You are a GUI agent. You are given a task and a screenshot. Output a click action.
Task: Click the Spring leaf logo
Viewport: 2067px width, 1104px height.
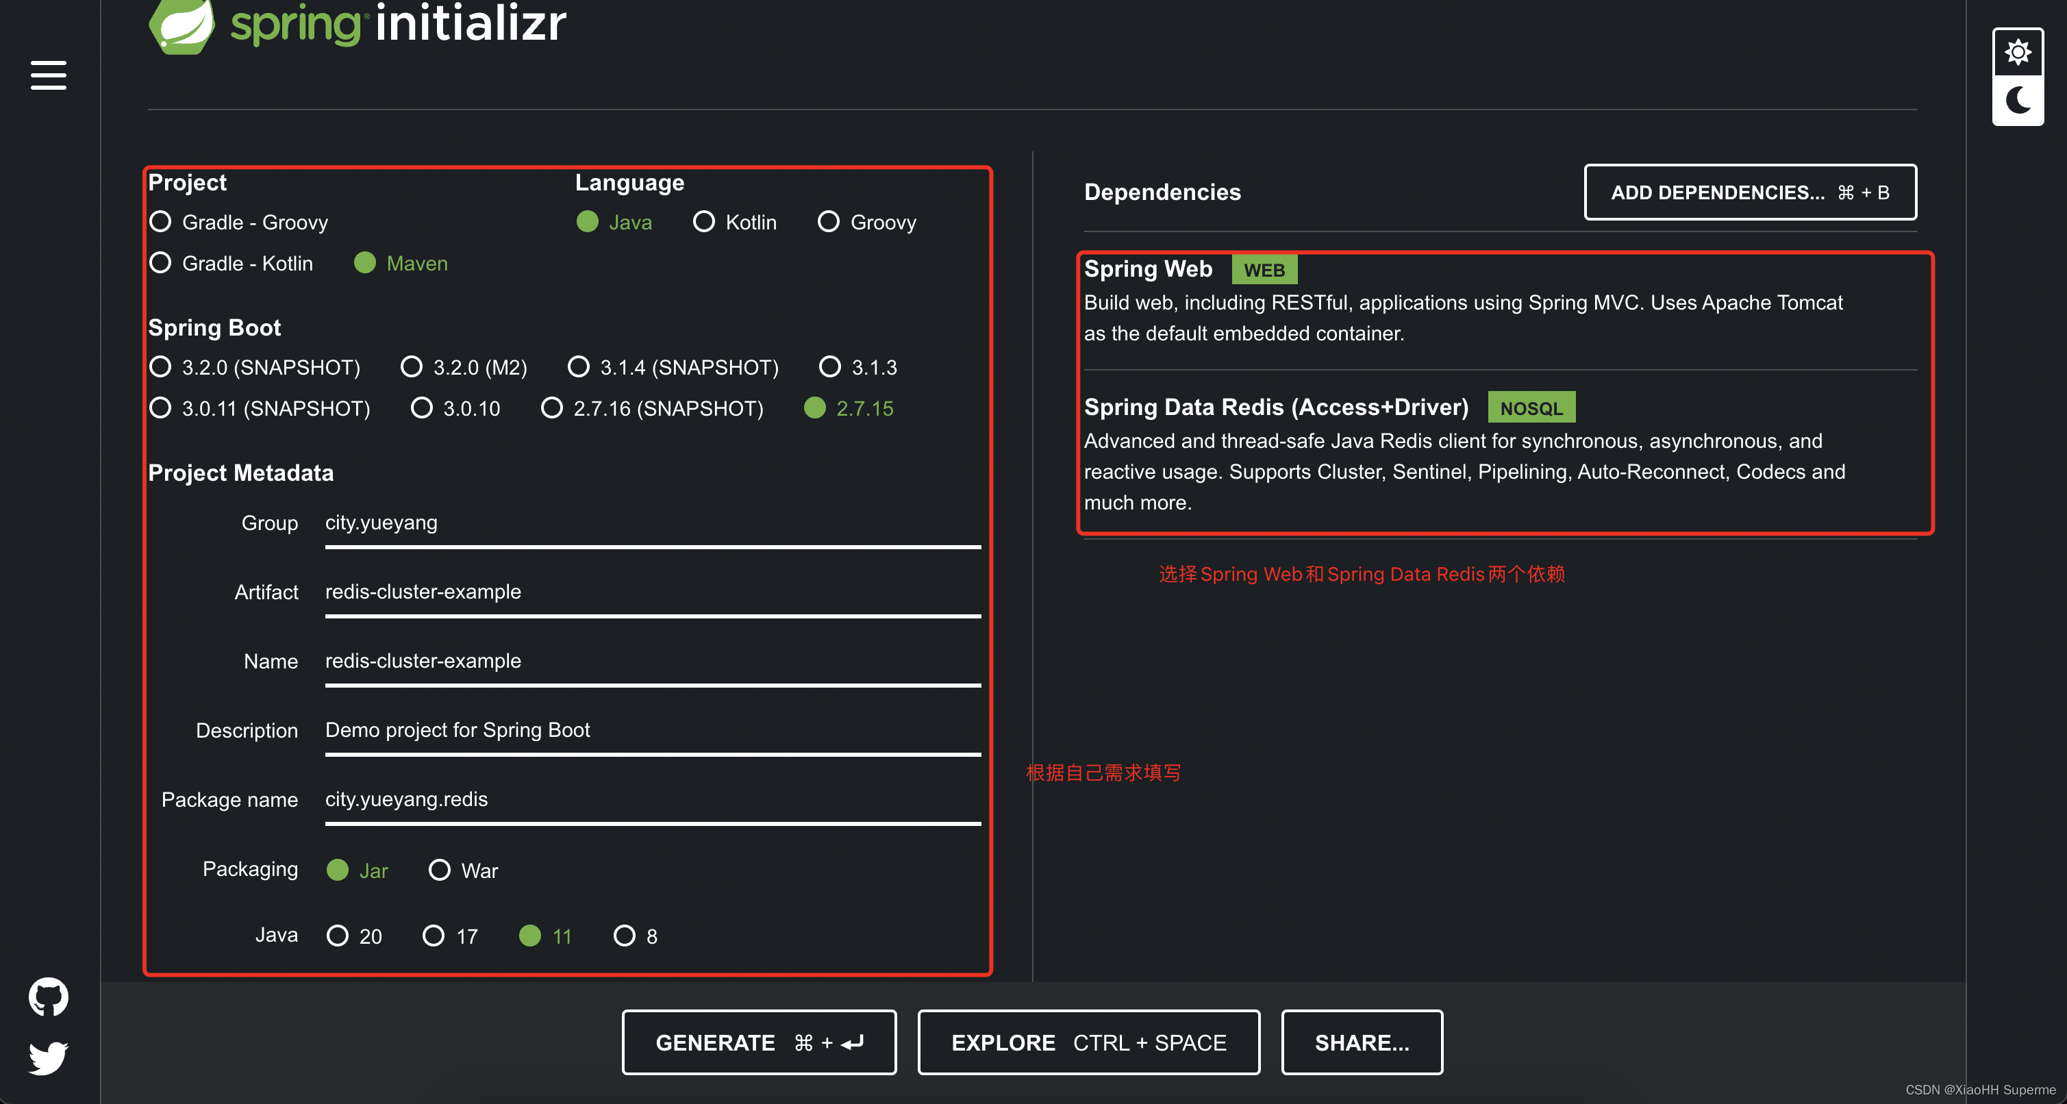tap(182, 25)
